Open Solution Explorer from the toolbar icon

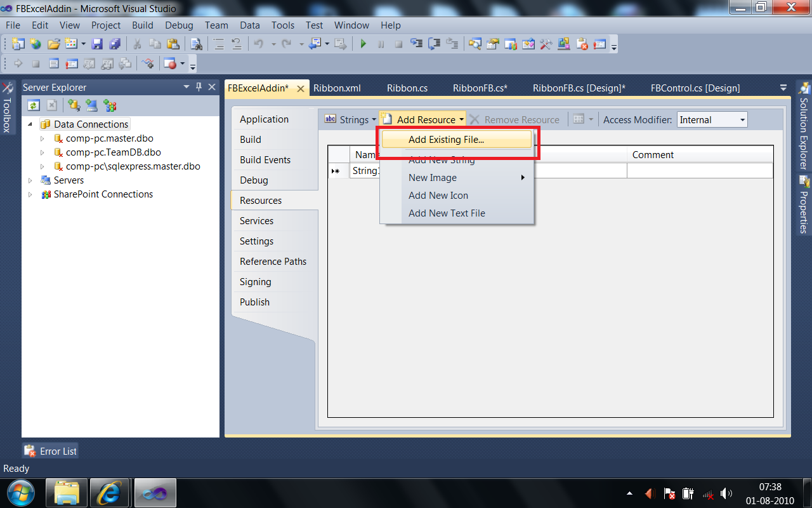coord(475,44)
